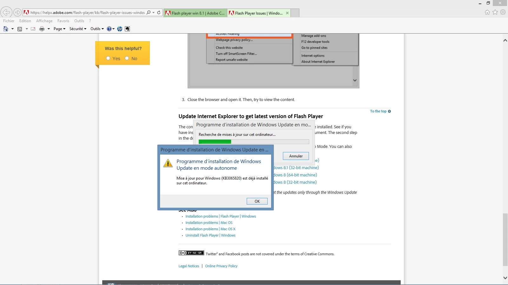Click OK in the Windows Update dialog

tap(257, 201)
